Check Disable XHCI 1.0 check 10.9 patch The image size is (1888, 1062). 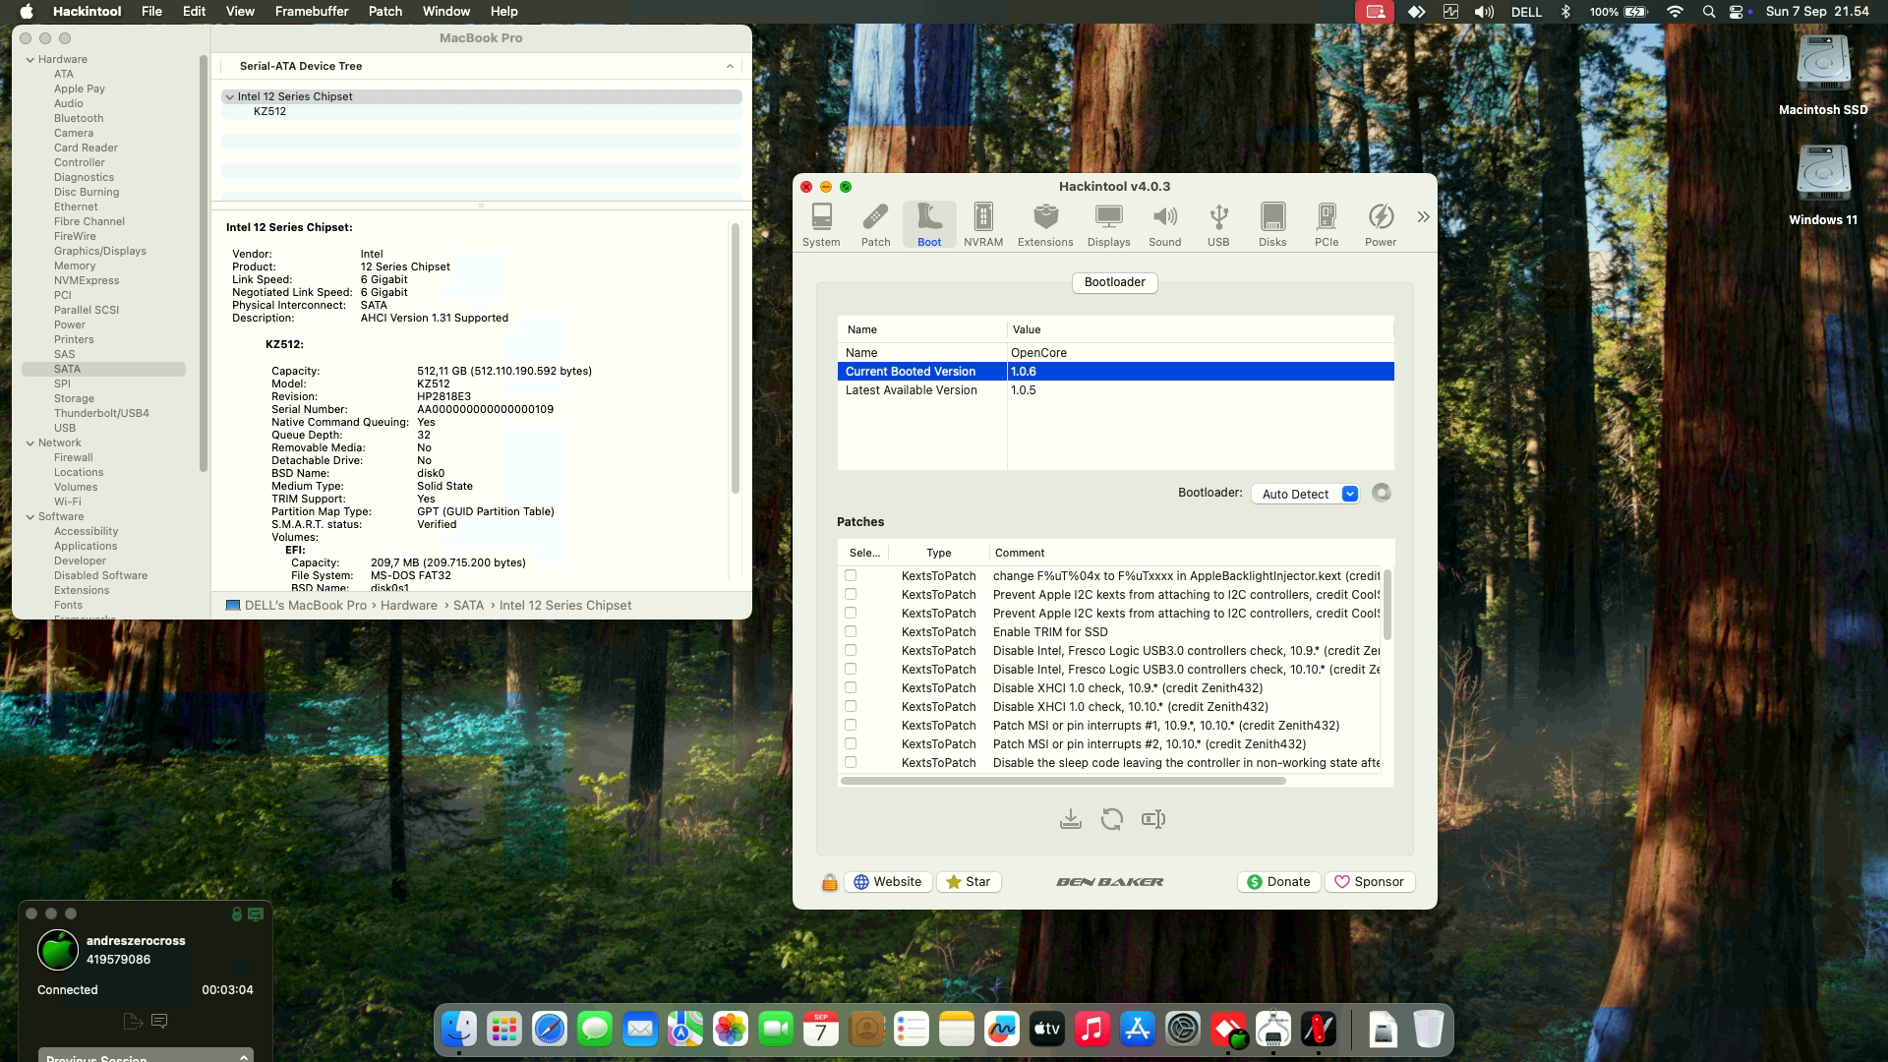click(x=851, y=687)
